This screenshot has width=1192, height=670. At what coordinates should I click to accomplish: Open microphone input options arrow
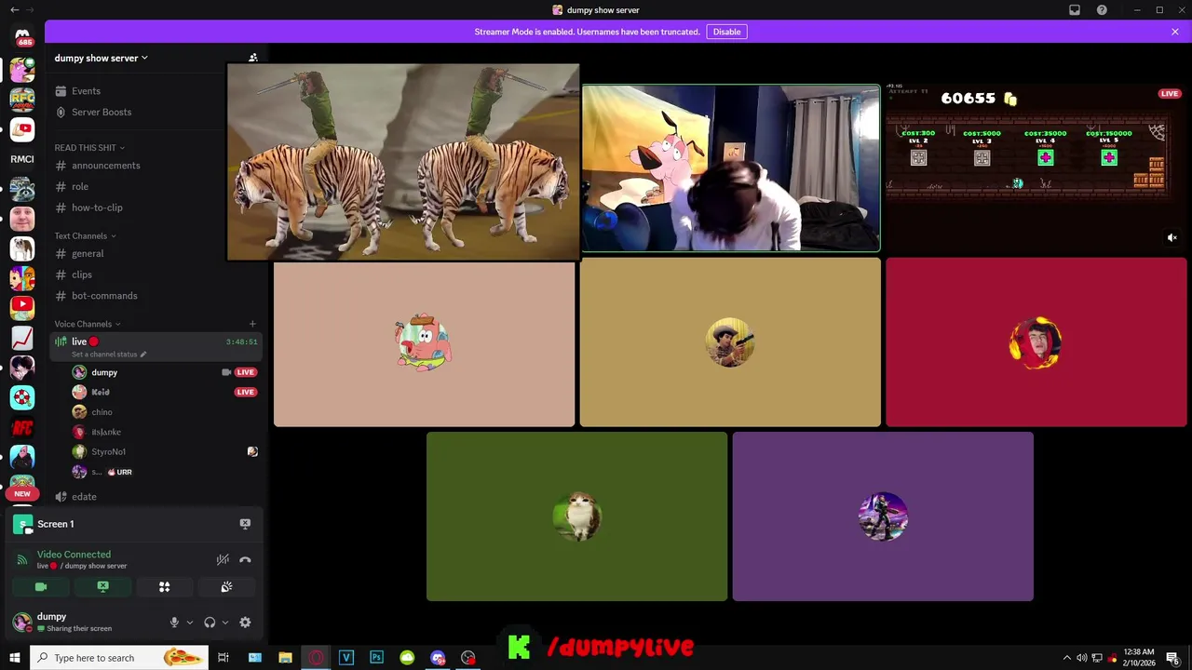pos(190,623)
